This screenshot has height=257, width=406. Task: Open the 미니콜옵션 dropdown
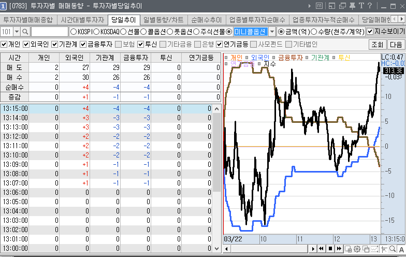coord(272,32)
